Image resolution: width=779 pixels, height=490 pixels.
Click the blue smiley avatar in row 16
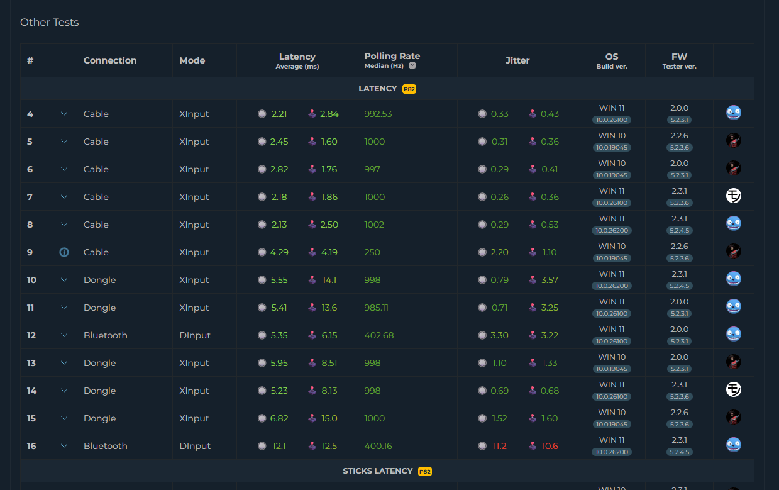pyautogui.click(x=733, y=445)
